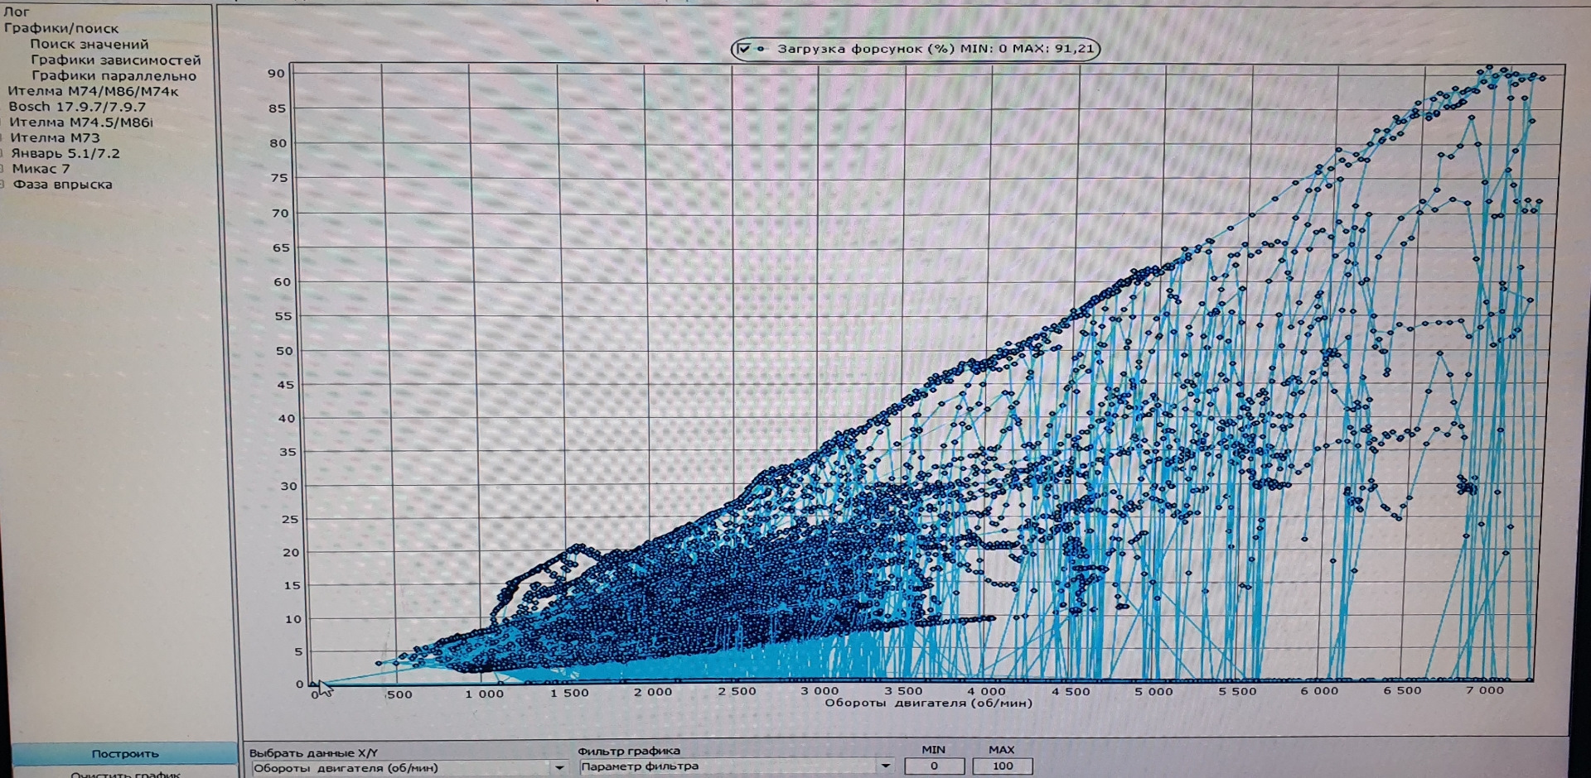
Task: Click the legend label Загрузка форсунок (%)
Action: (865, 49)
